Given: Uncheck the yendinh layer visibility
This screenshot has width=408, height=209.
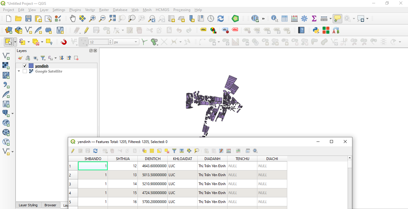Looking at the screenshot, I should (x=25, y=65).
